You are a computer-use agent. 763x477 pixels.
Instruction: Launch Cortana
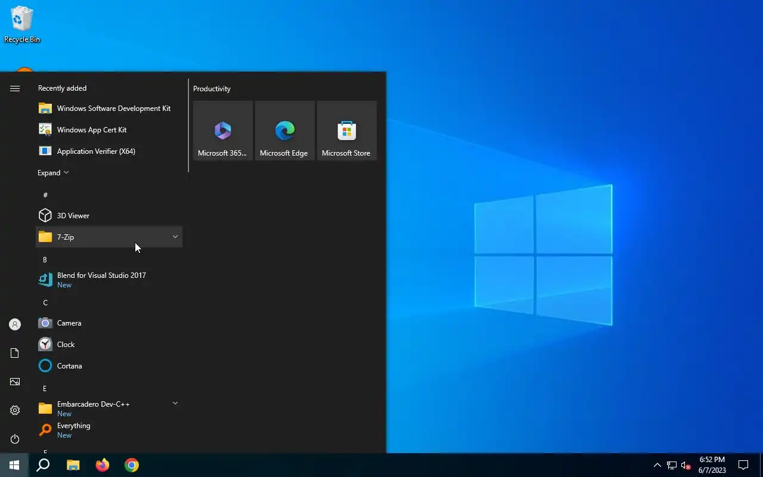coord(109,366)
